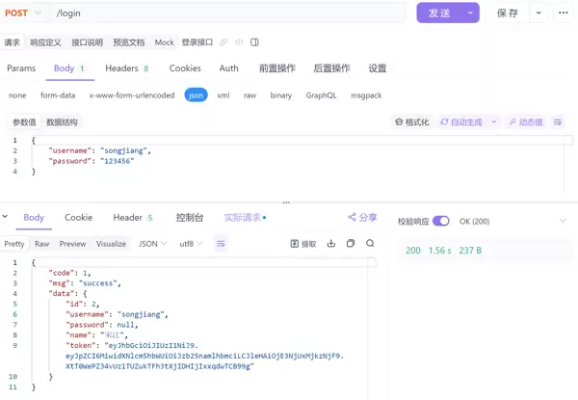Open the response Cookie tab

click(x=78, y=218)
